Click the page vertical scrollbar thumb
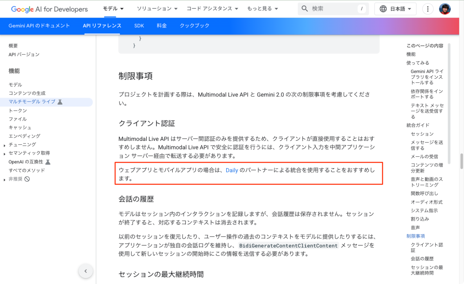The image size is (464, 284). click(461, 161)
